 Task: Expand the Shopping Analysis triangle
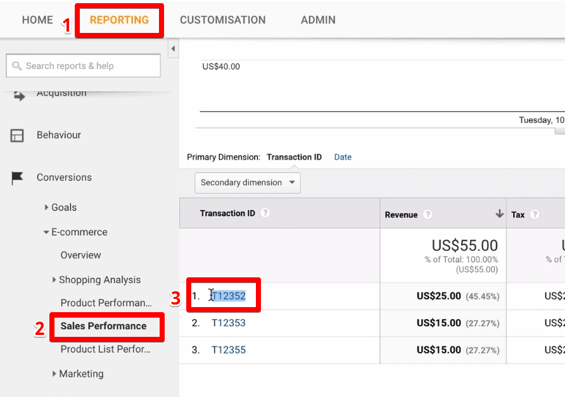coord(54,280)
